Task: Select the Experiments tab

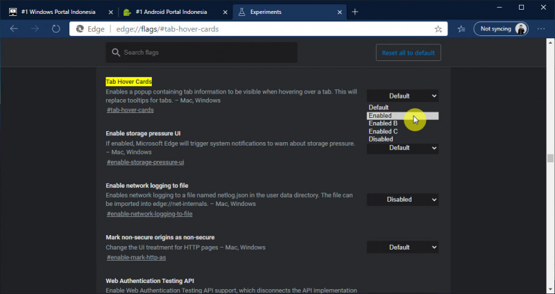Action: (289, 12)
